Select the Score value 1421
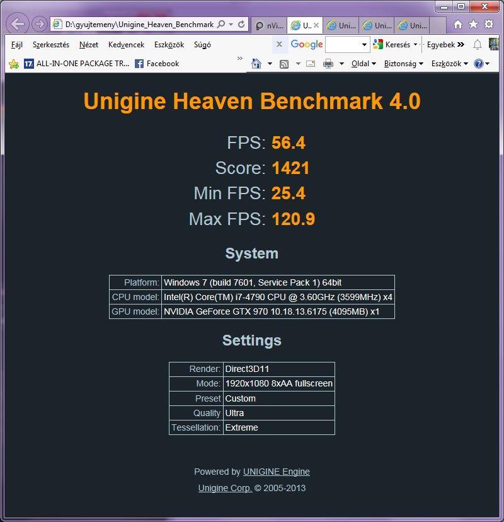The width and height of the screenshot is (504, 522). (x=290, y=168)
